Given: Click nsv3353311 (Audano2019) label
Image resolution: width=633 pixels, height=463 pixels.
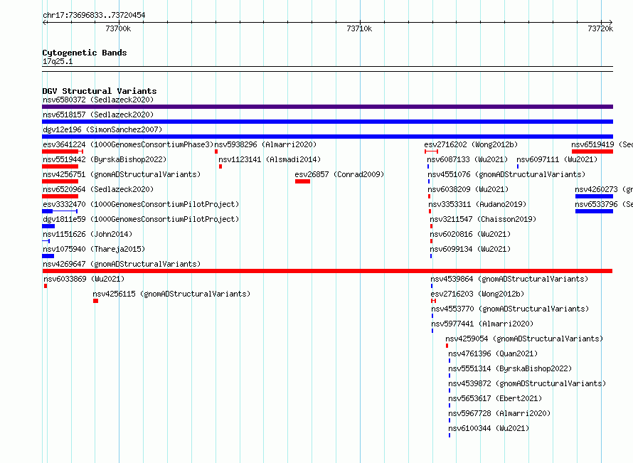Looking at the screenshot, I should tap(477, 204).
